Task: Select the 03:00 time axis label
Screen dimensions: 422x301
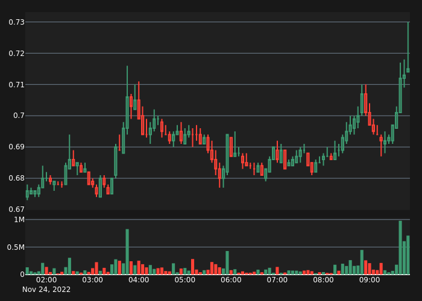Action: pos(93,280)
